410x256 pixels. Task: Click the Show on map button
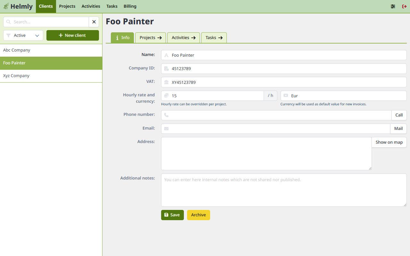[389, 142]
